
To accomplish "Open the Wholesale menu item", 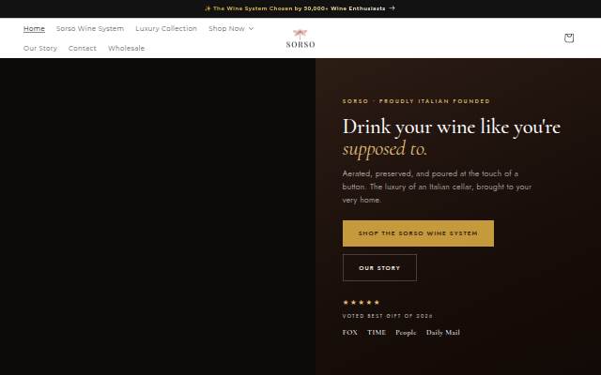I will point(127,48).
